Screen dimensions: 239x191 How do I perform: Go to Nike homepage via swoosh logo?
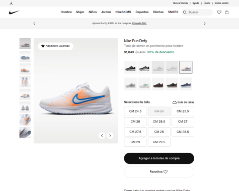point(14,12)
